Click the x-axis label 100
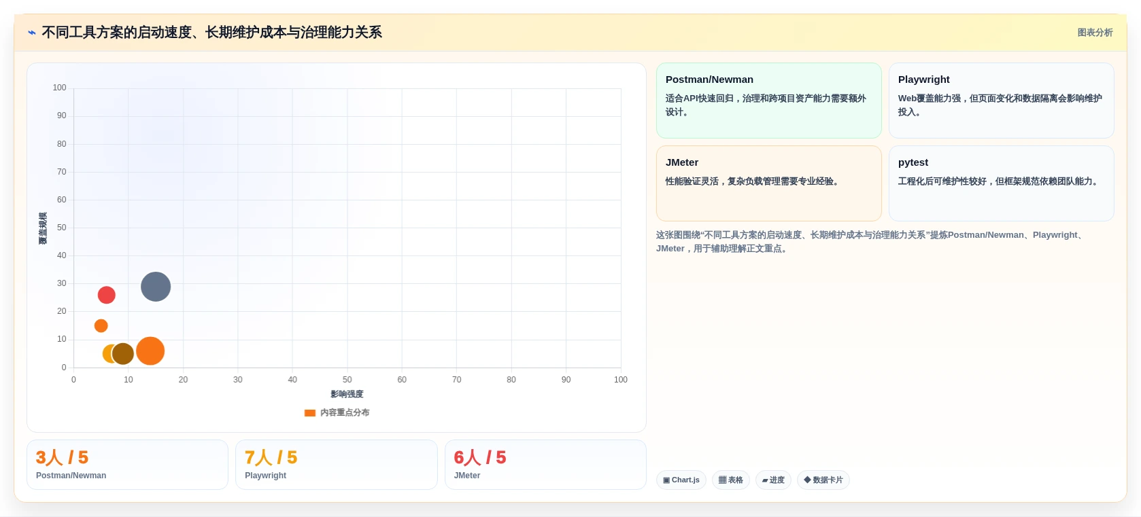This screenshot has width=1141, height=517. click(x=621, y=380)
